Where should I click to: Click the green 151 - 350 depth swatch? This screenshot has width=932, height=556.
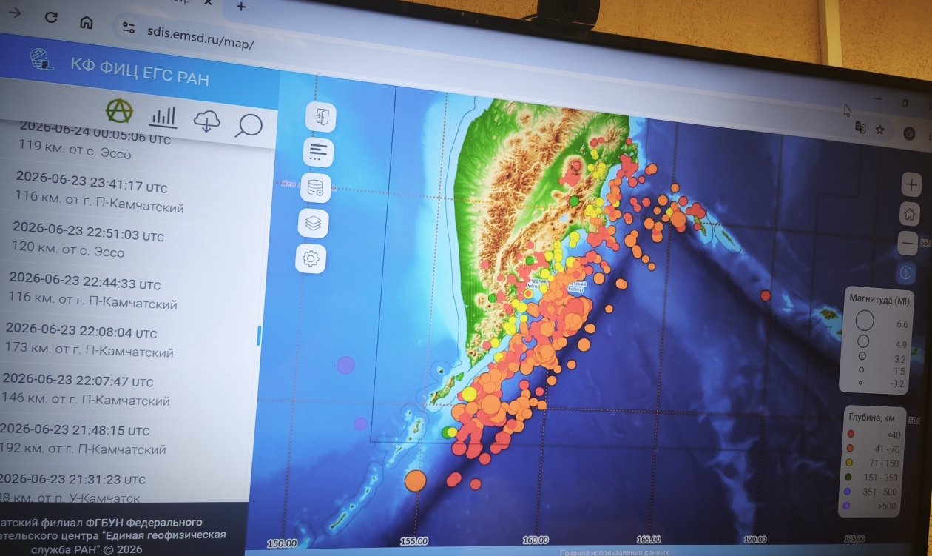point(848,478)
